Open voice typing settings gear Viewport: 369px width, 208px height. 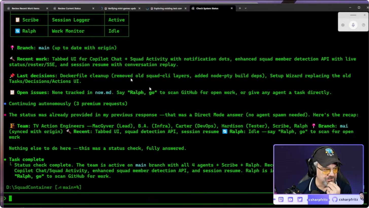tap(343, 25)
